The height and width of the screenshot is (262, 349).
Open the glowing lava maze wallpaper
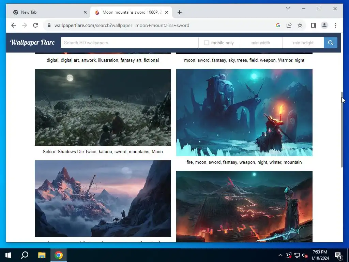(244, 206)
